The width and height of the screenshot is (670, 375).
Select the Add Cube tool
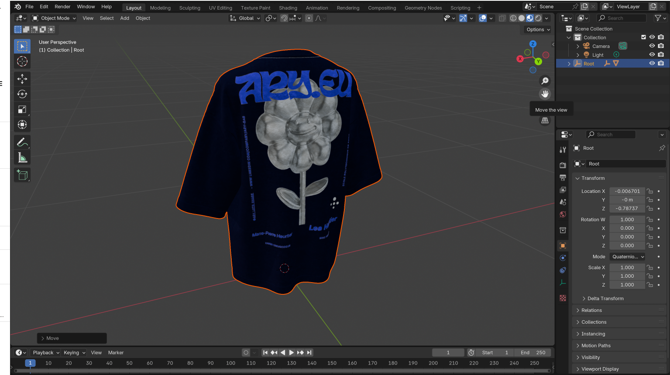(x=22, y=175)
